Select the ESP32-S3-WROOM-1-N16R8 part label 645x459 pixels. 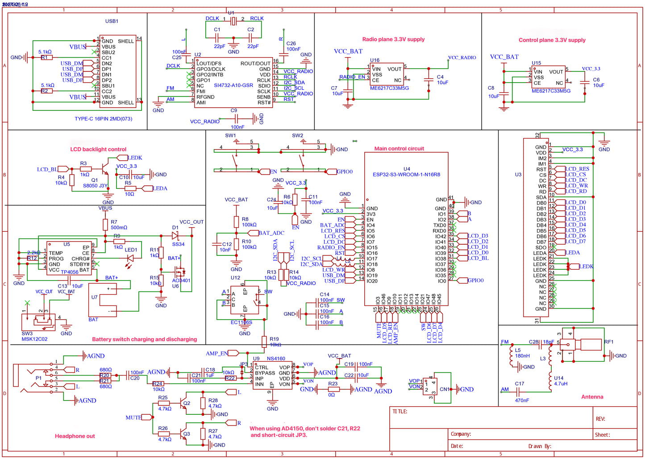406,175
